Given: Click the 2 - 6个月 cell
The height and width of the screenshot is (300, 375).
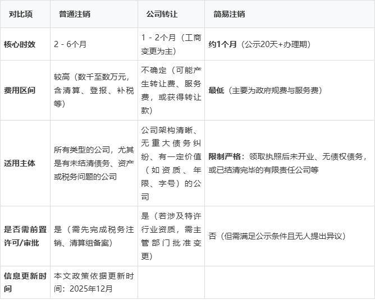Looking at the screenshot, I should coord(94,44).
